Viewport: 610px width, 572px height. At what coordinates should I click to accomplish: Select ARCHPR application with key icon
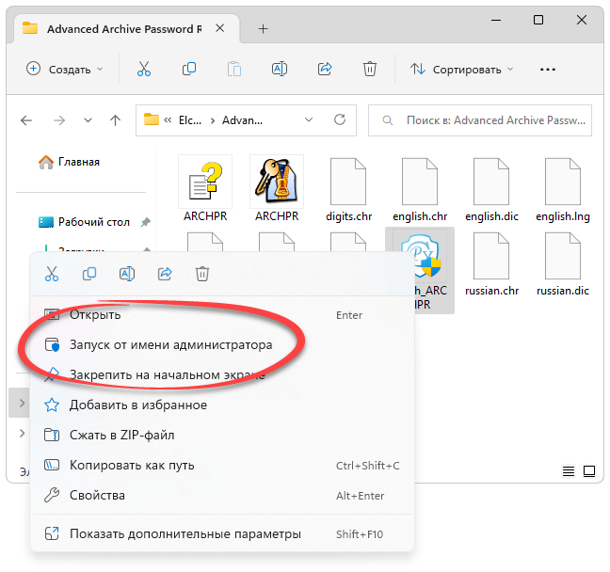[277, 189]
